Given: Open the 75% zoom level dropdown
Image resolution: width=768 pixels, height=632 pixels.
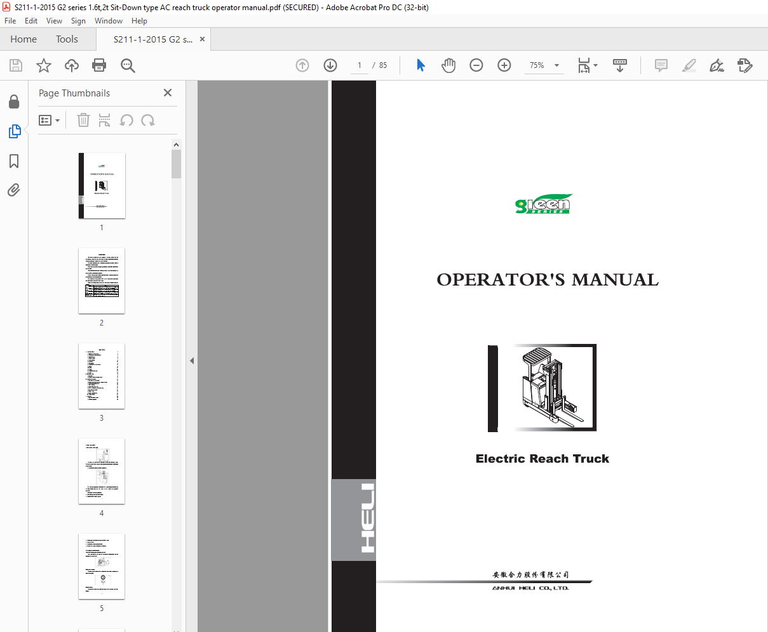Looking at the screenshot, I should 544,65.
